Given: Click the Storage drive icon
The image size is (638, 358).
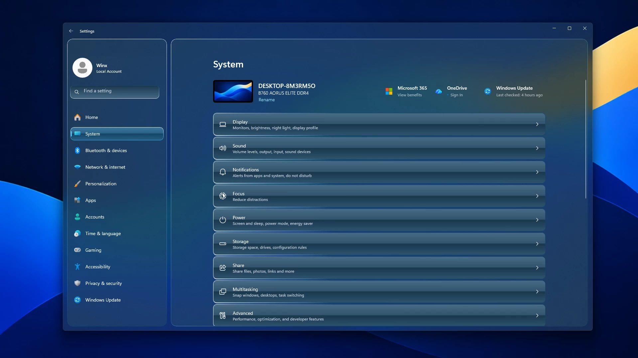Looking at the screenshot, I should coord(223,244).
